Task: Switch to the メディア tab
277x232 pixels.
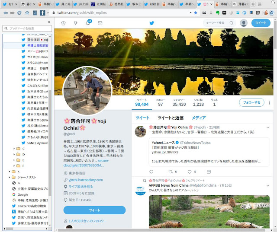Action: click(x=199, y=118)
